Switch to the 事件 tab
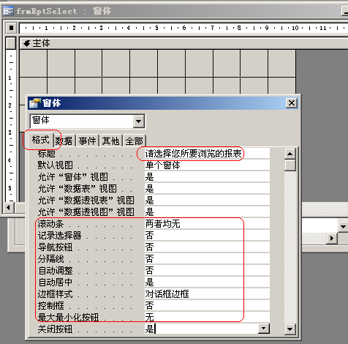 pos(88,141)
